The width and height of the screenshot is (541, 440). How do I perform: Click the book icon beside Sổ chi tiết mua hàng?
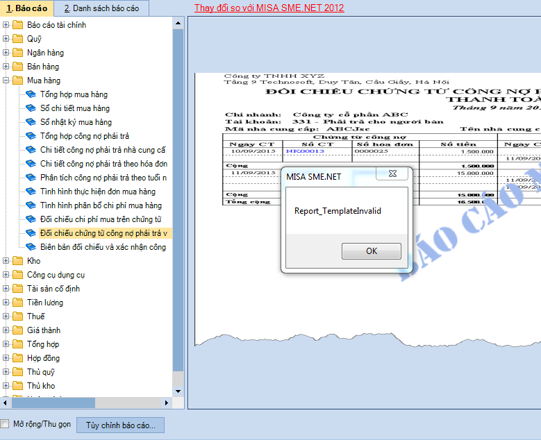point(31,108)
